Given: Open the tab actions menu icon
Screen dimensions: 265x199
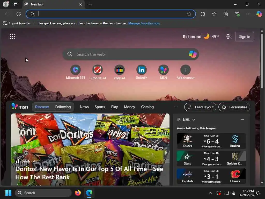Looking at the screenshot, I should pyautogui.click(x=16, y=4).
